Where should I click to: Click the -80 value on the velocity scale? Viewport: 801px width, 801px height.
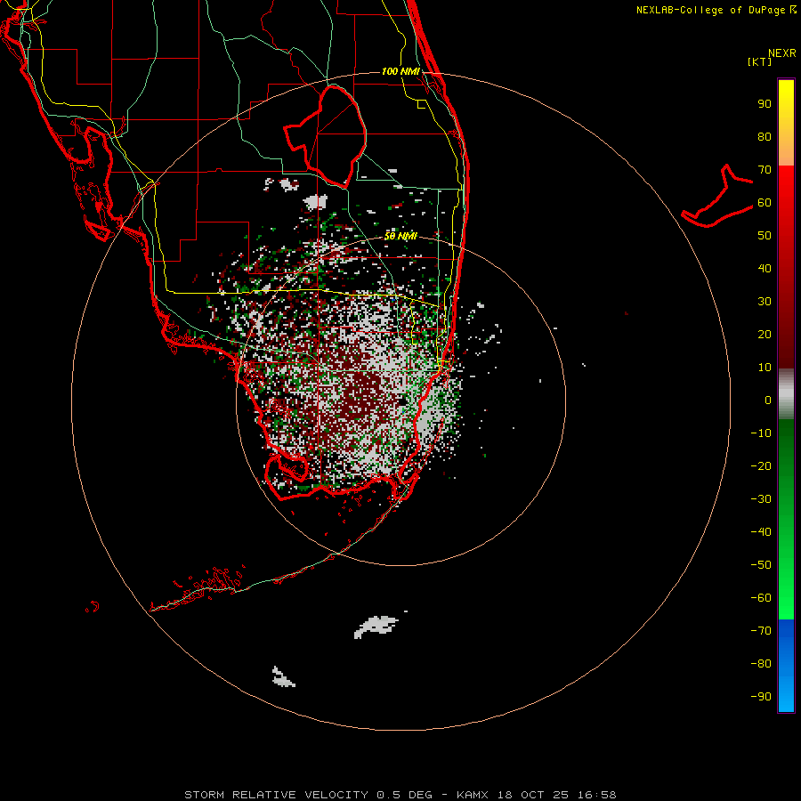coord(761,664)
